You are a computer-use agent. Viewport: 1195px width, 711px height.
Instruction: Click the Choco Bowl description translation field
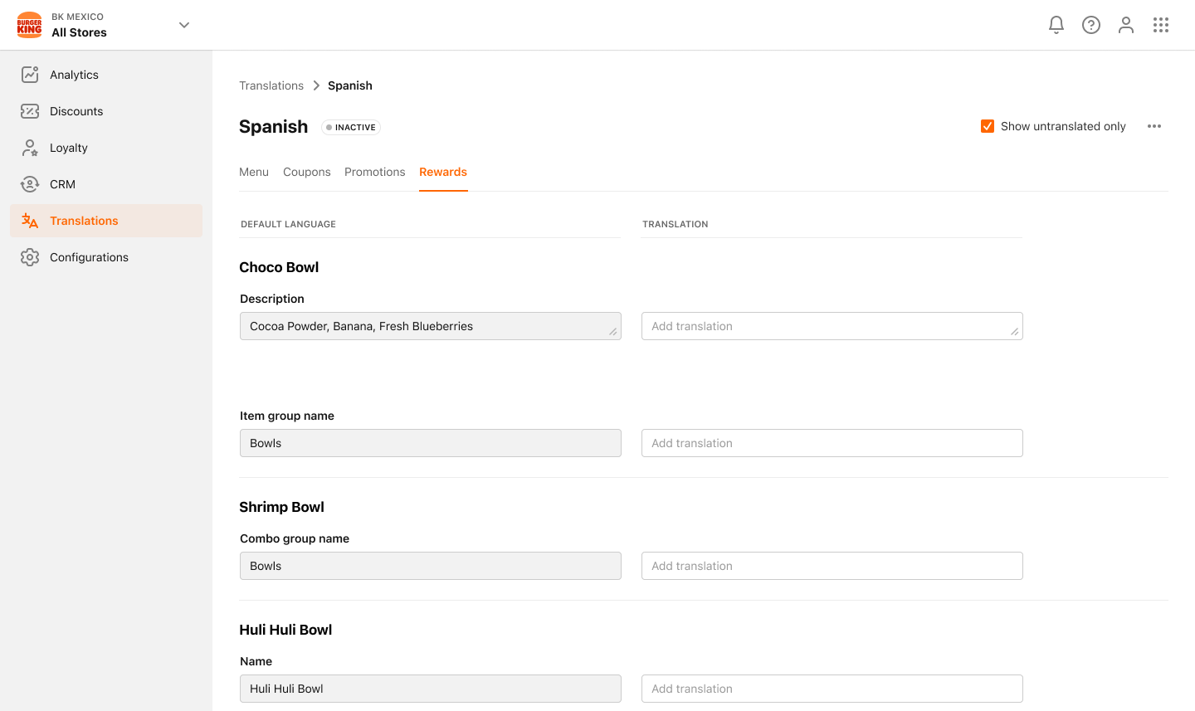pos(832,326)
